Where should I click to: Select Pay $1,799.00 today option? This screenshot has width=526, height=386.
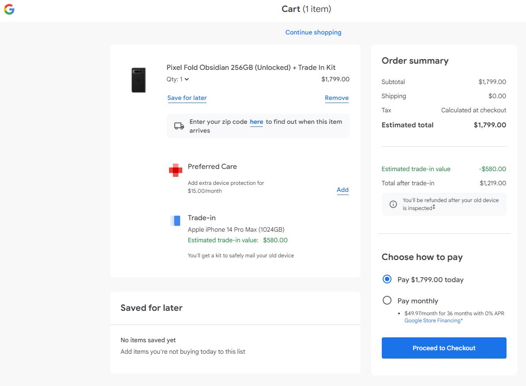(x=387, y=279)
